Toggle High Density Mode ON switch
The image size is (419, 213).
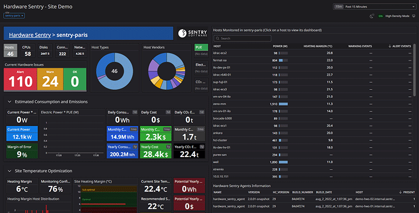[x=381, y=16]
